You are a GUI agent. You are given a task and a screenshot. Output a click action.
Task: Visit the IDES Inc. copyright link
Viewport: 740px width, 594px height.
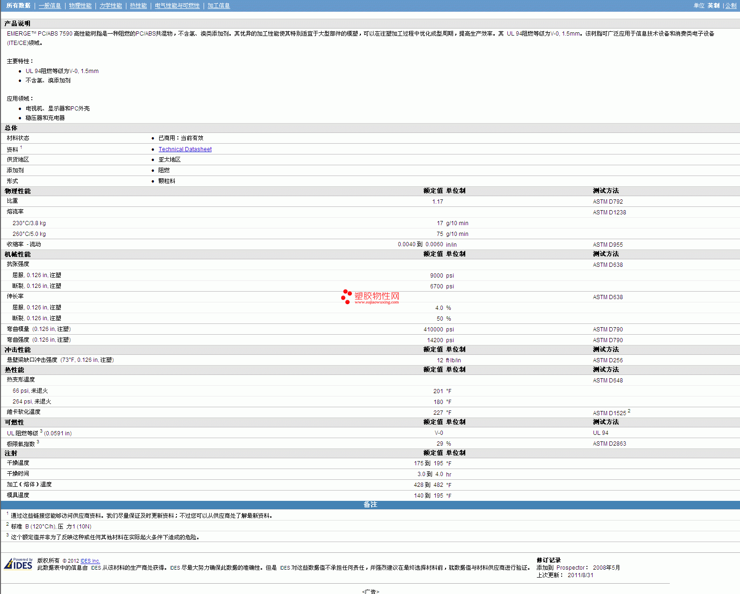90,561
